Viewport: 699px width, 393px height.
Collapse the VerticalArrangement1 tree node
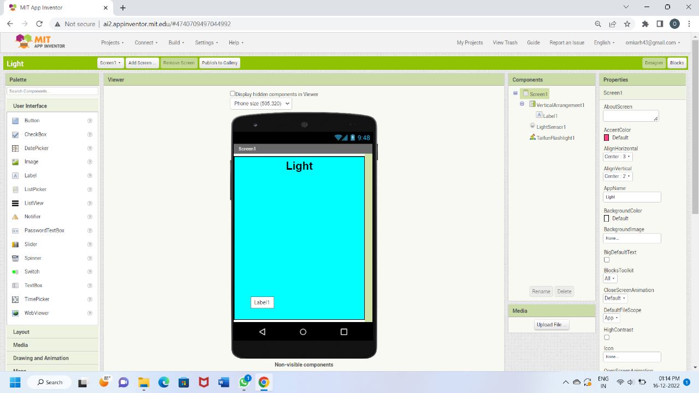click(x=522, y=104)
